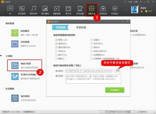Click into the 备注信息 remarks text box
This screenshot has height=114, width=156.
(x=93, y=79)
